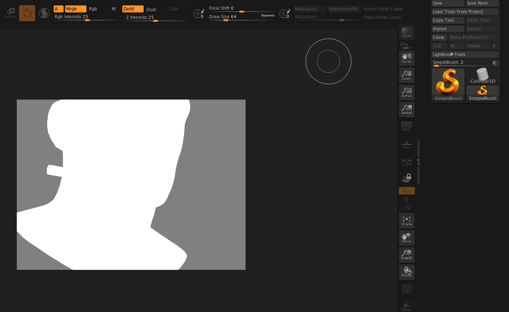Toggle the Zadd sculpting mode
The image size is (509, 312).
click(133, 9)
